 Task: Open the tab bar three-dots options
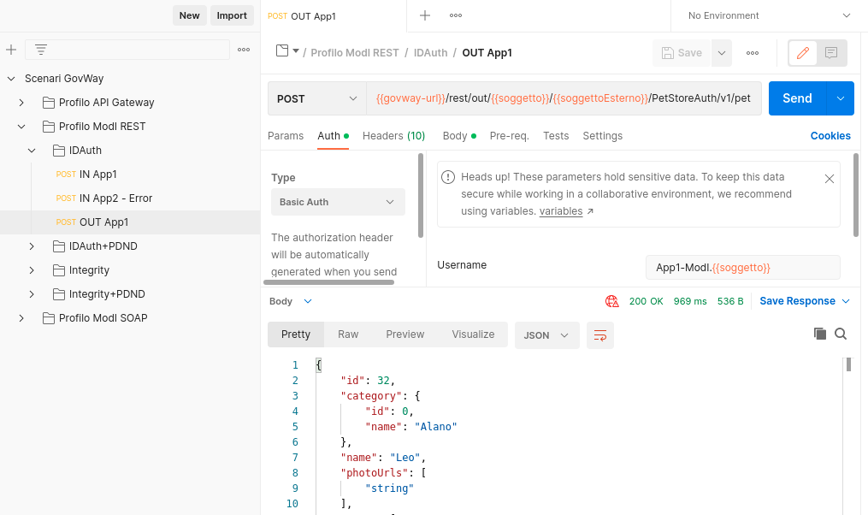click(x=456, y=15)
